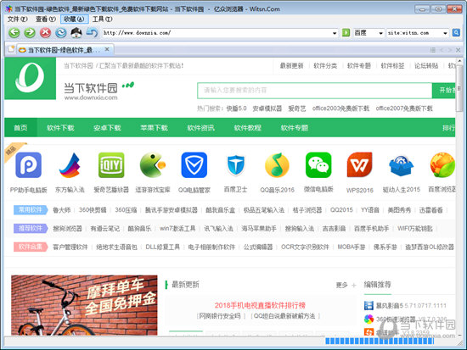The height and width of the screenshot is (350, 467).
Task: Go back with the green back arrow
Action: tap(14, 33)
